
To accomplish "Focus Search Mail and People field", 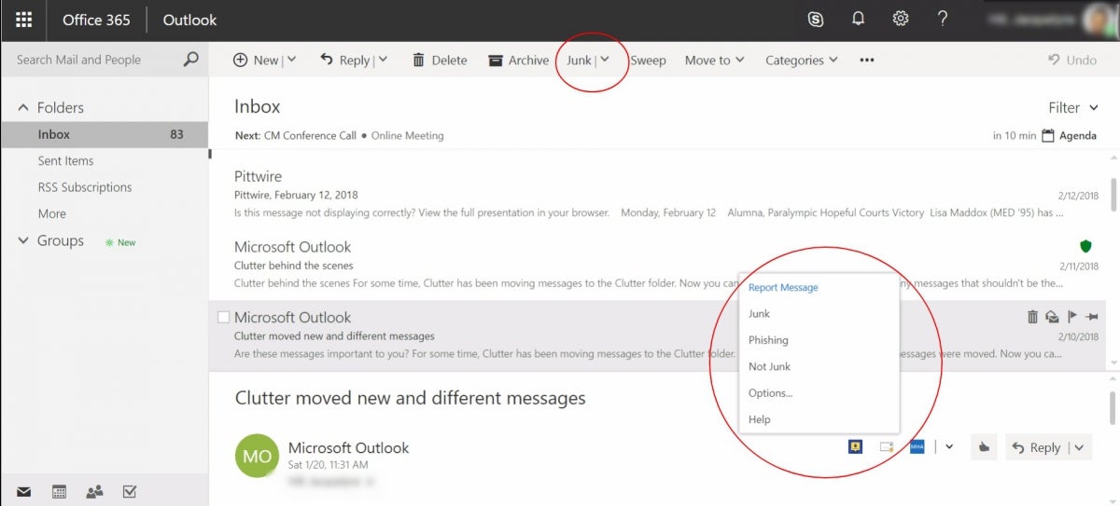I will click(93, 60).
